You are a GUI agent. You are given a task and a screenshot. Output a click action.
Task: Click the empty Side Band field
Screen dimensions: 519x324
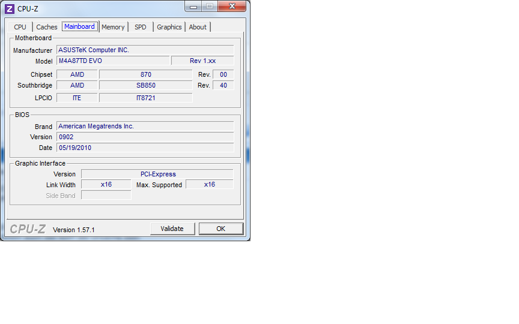click(x=106, y=196)
